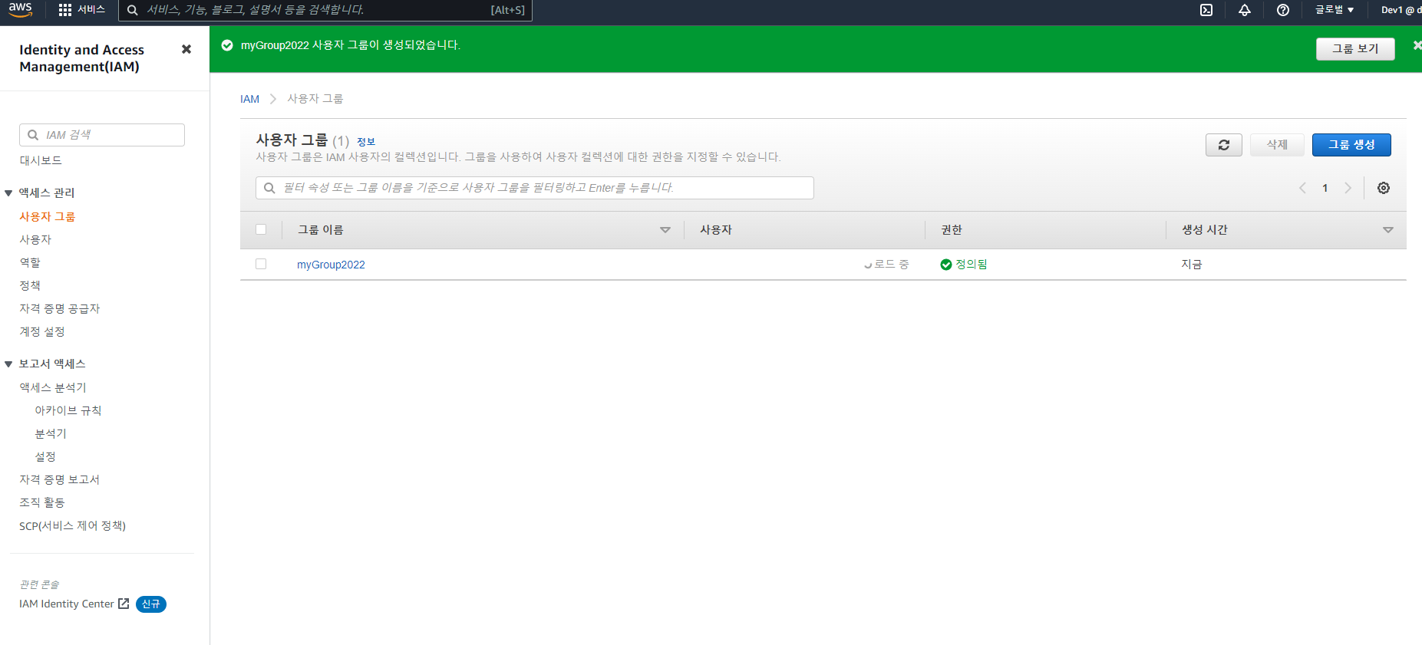Open 역할 in the sidebar
Screen dimensions: 1422x645
tap(30, 262)
